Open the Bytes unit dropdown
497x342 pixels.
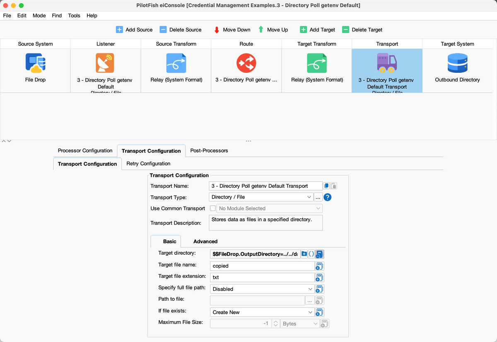coord(300,324)
